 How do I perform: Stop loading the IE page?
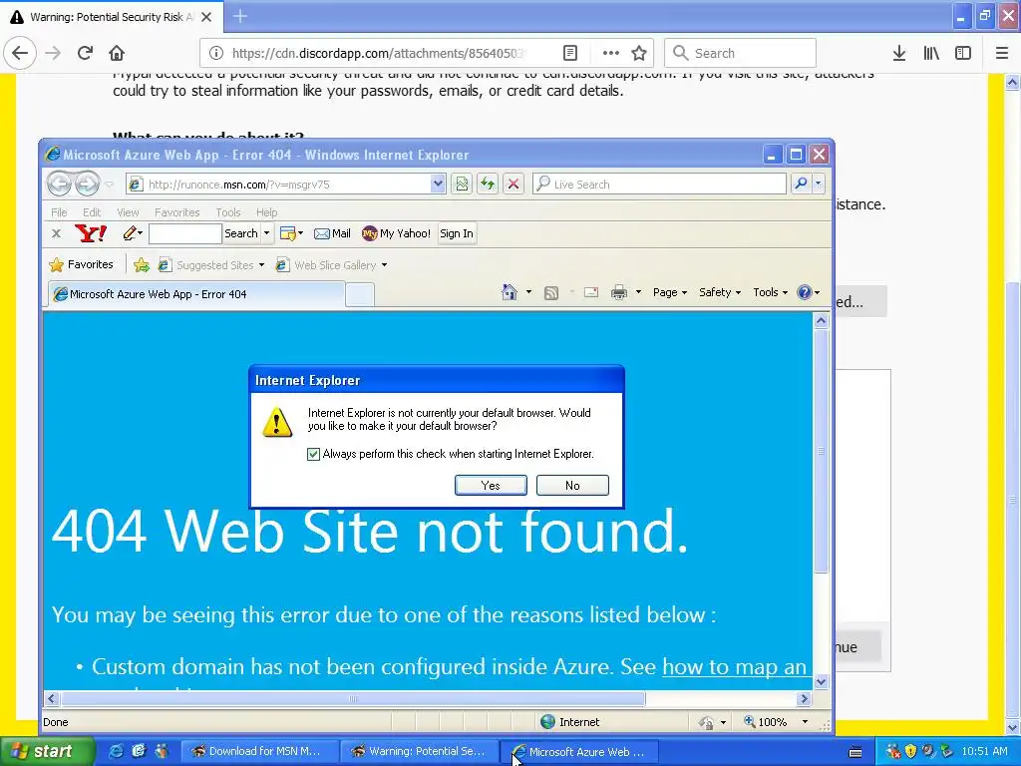(x=513, y=185)
